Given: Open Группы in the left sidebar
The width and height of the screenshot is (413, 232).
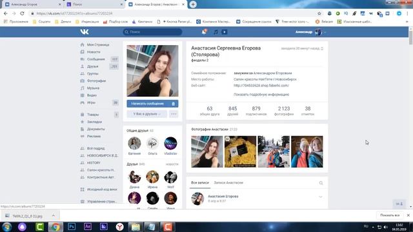Looking at the screenshot, I should click(92, 73).
